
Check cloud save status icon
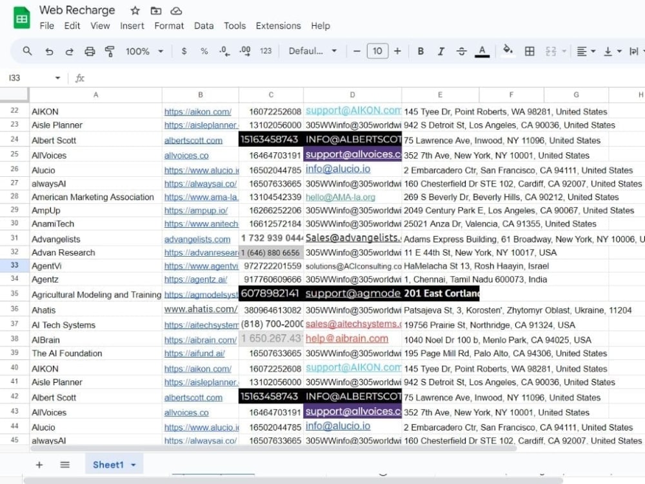[176, 11]
